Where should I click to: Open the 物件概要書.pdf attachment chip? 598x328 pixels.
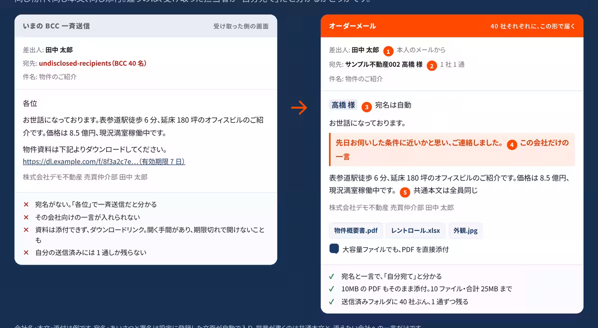pos(356,230)
